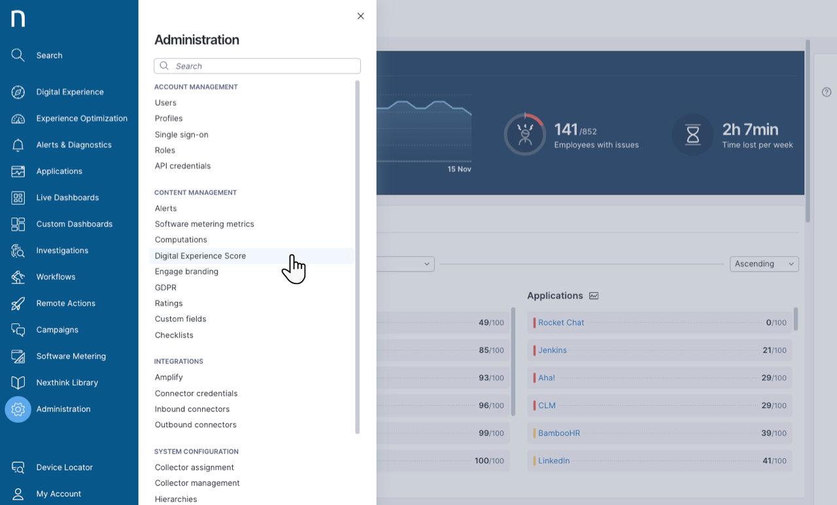Click the Live Dashboards icon
Viewport: 837px width, 505px height.
click(x=18, y=198)
